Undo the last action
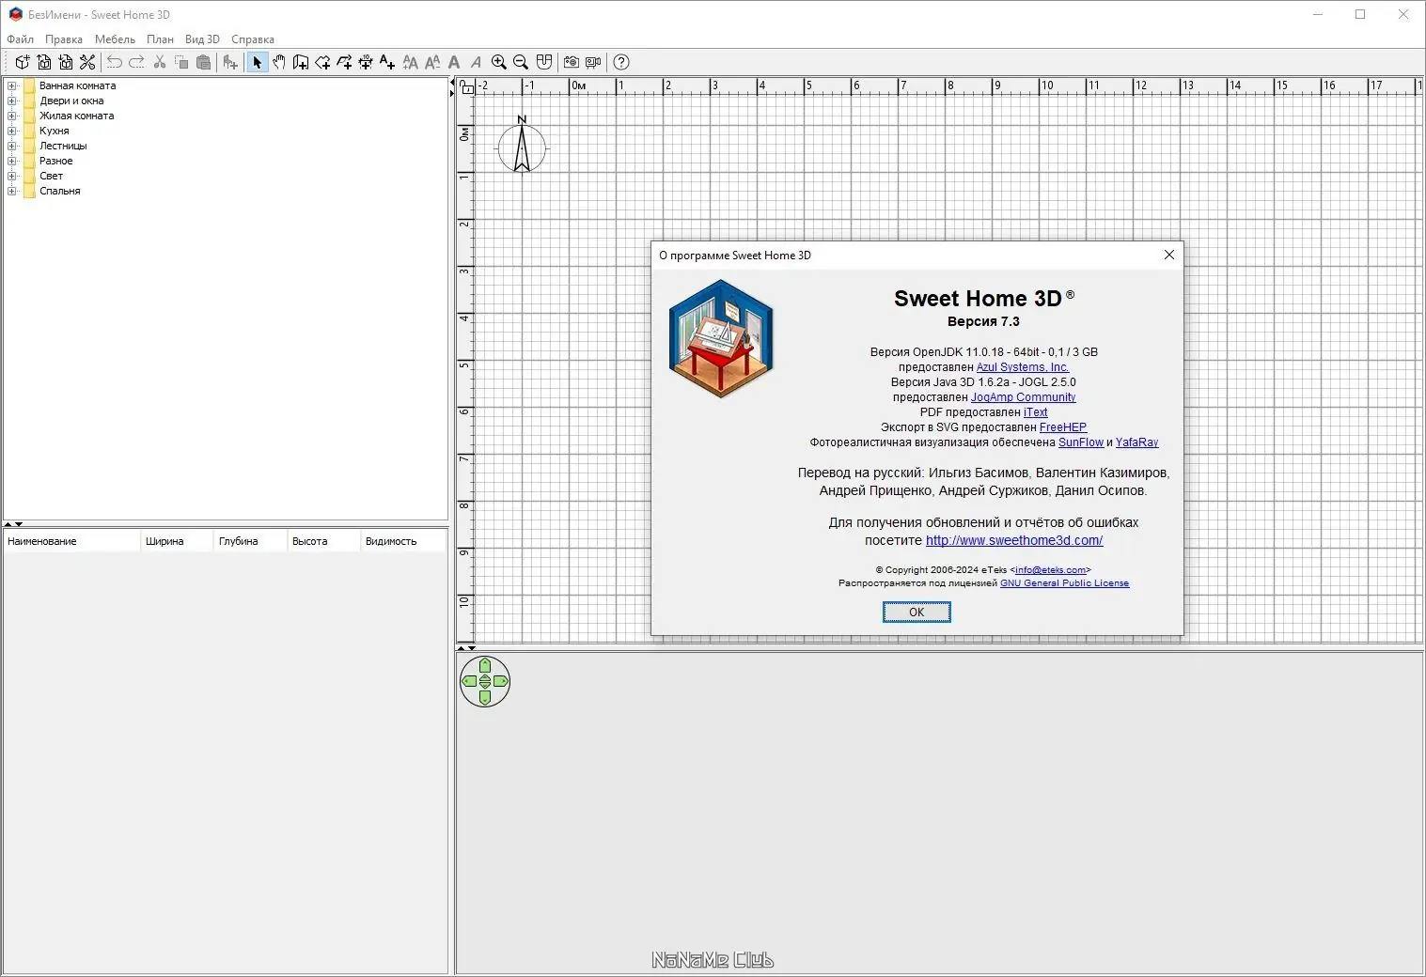 pos(115,62)
